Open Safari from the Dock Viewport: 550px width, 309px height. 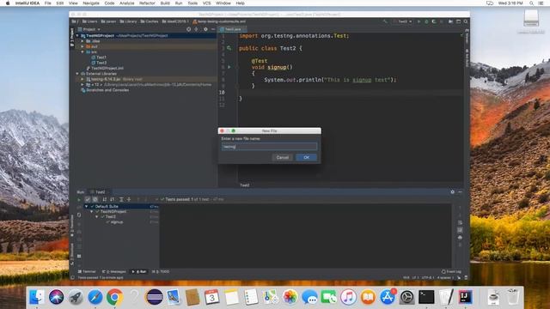pyautogui.click(x=95, y=297)
